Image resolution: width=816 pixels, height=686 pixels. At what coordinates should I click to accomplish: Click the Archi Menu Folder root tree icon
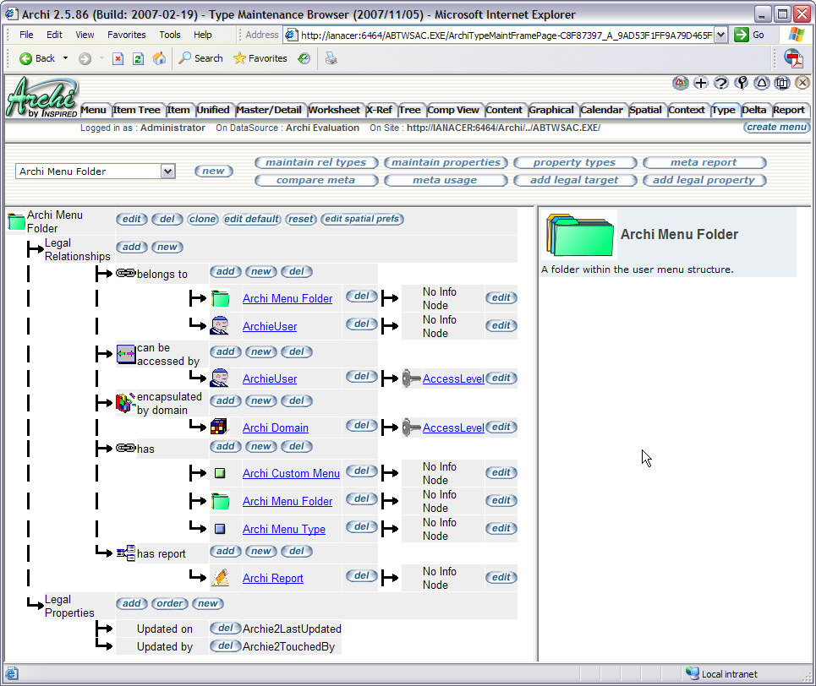point(16,221)
